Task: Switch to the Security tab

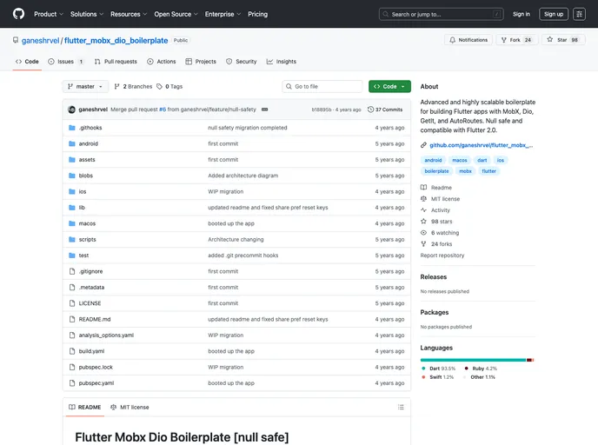Action: (242, 62)
